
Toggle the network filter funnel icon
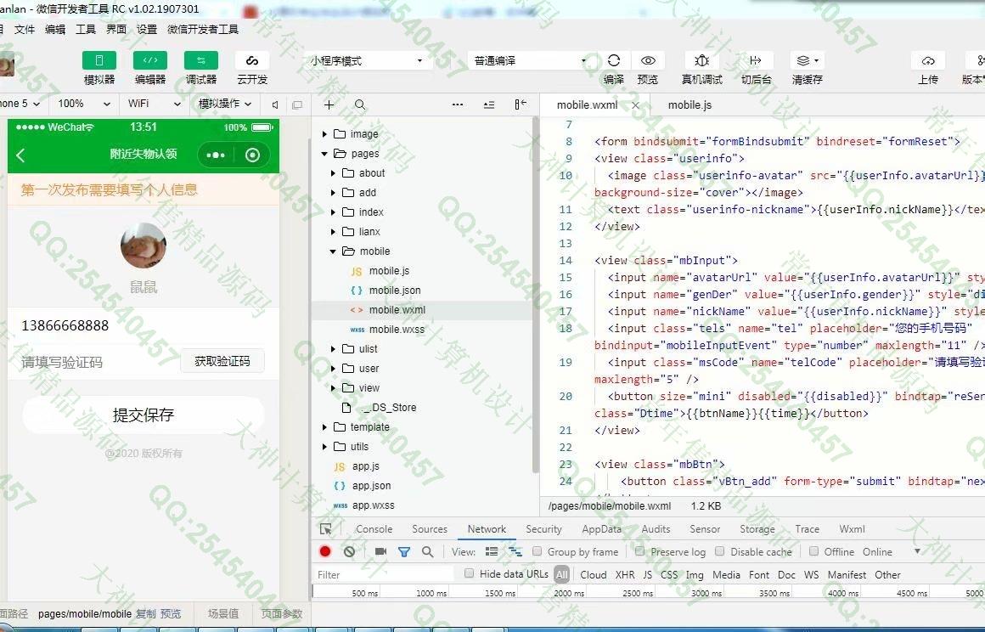click(x=404, y=551)
